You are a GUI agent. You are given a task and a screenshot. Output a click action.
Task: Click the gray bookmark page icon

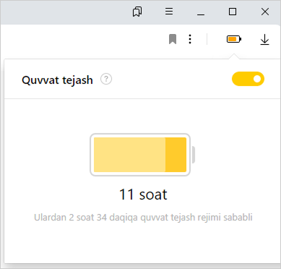coord(173,39)
